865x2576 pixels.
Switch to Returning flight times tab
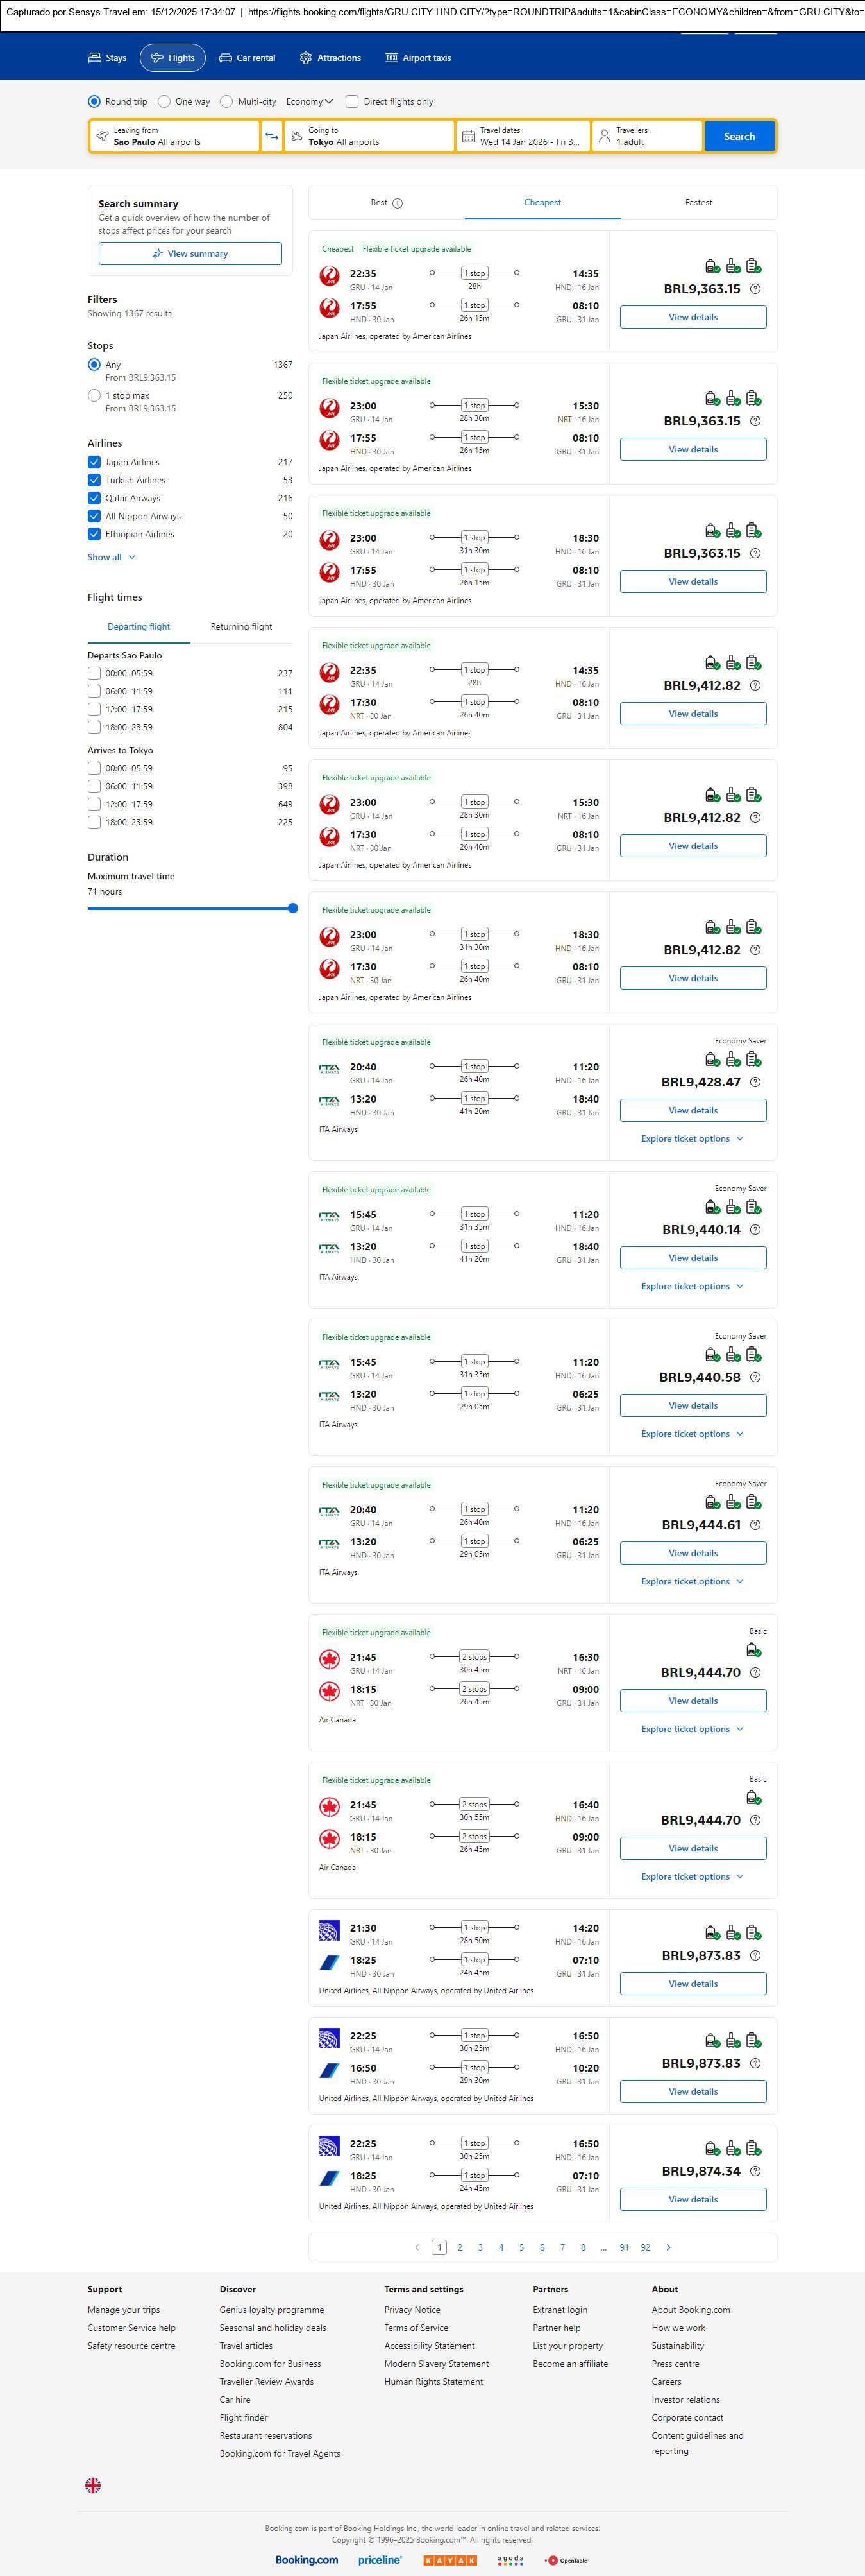point(240,627)
